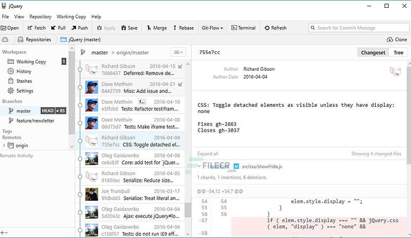Expand the origin remote node
The image size is (411, 238).
4,146
